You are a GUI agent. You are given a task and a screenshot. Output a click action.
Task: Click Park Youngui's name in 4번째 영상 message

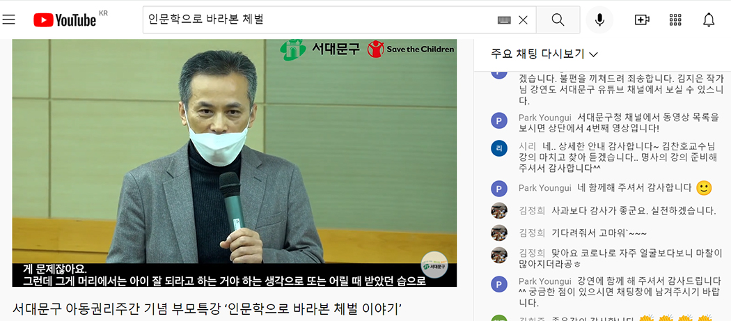[544, 117]
